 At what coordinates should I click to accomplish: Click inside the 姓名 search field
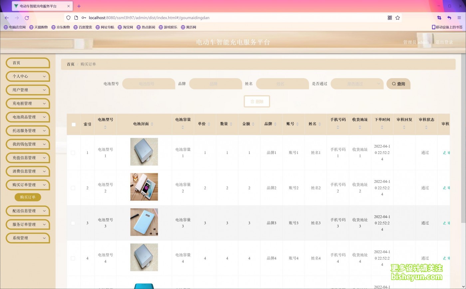pos(282,84)
